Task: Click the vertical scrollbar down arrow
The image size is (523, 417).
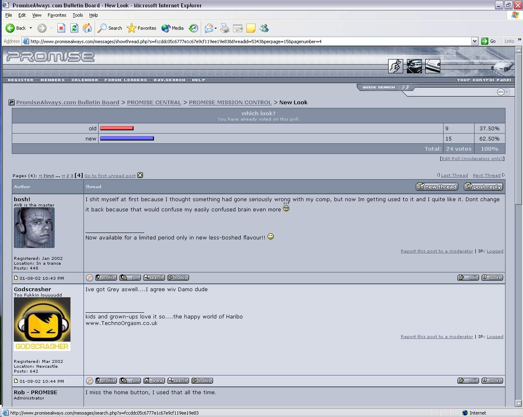Action: (519, 403)
